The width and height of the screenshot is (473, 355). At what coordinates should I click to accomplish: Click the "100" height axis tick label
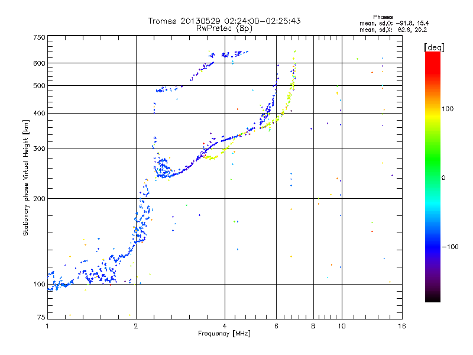tap(39, 284)
